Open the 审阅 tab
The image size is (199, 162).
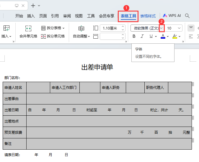pos(67,16)
